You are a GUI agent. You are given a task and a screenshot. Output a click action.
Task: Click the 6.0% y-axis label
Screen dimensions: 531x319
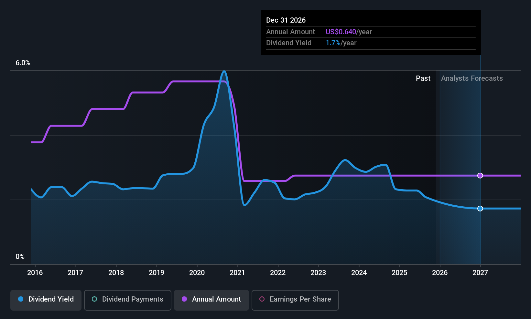23,63
